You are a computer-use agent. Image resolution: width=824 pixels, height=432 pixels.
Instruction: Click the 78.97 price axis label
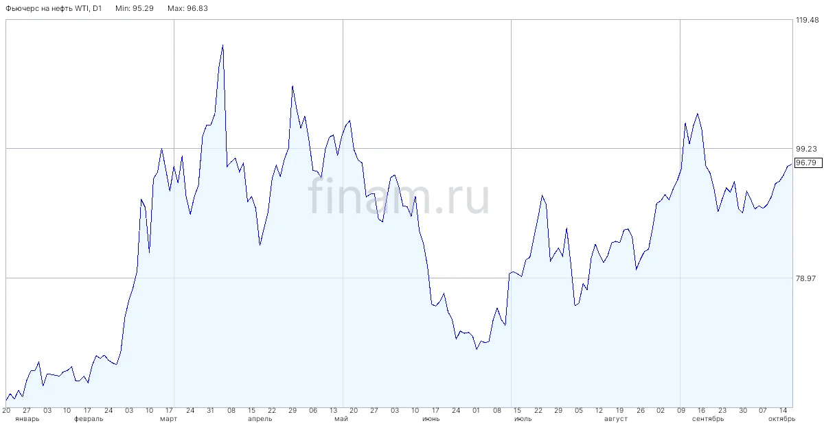coord(807,278)
